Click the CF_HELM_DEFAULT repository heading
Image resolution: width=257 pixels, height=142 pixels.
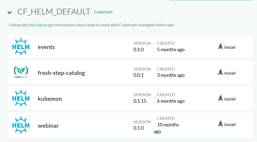click(54, 12)
